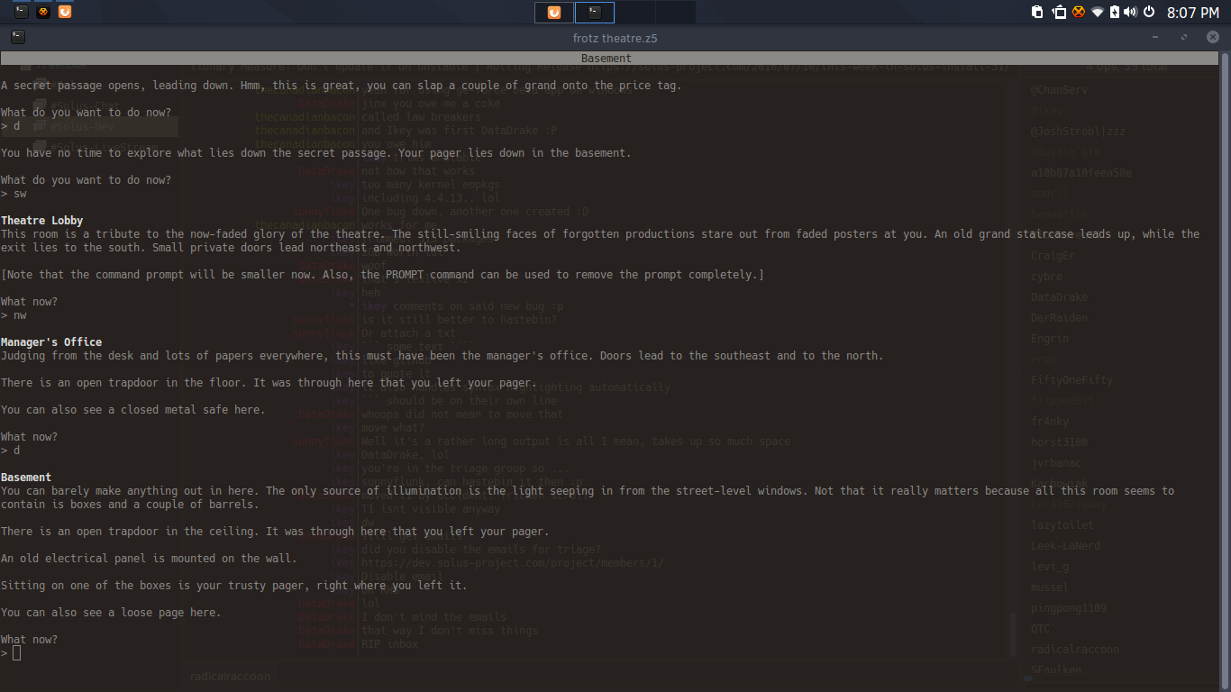Open the power and session menu

click(1149, 12)
